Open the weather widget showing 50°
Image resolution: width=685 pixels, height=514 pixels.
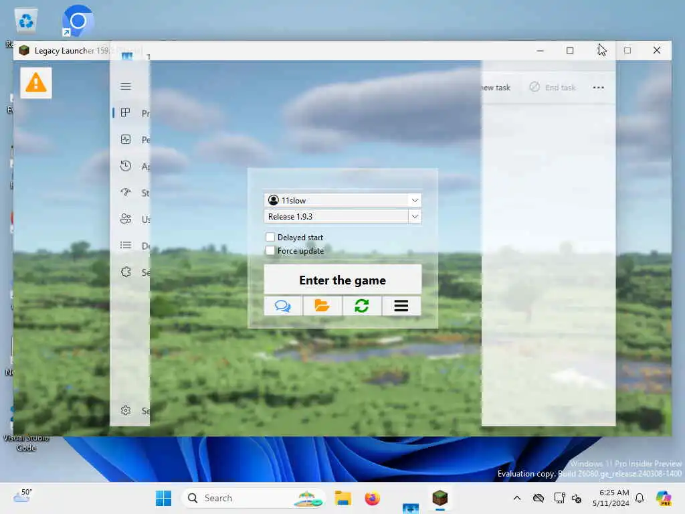click(23, 496)
